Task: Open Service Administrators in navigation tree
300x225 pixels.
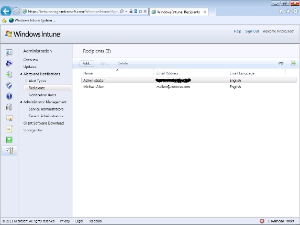Action: [46, 109]
